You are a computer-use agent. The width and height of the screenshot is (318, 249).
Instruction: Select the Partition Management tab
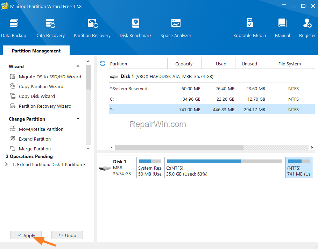[x=36, y=51]
